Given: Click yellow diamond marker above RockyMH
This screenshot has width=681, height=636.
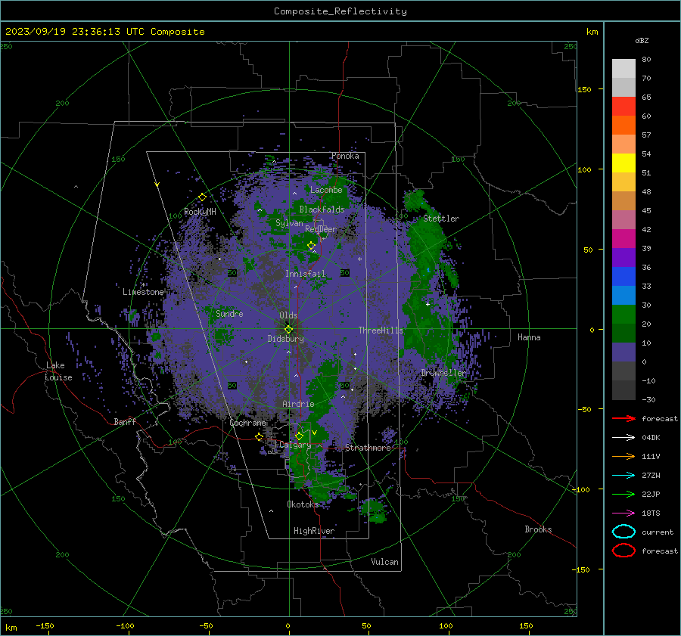Looking at the screenshot, I should pos(202,197).
